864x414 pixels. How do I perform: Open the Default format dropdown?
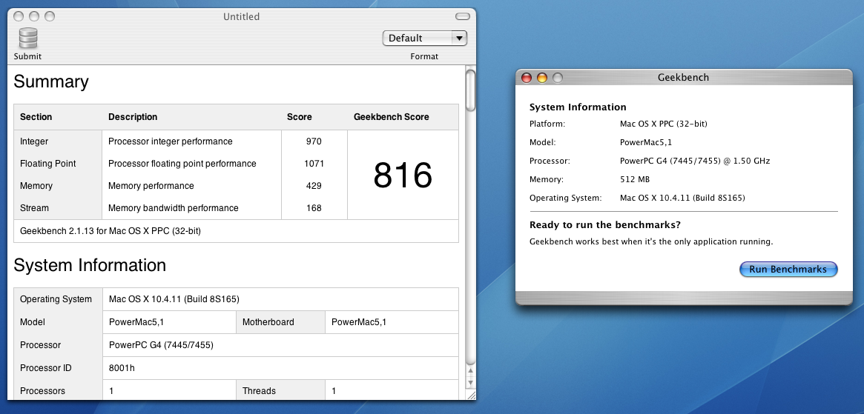pos(425,38)
